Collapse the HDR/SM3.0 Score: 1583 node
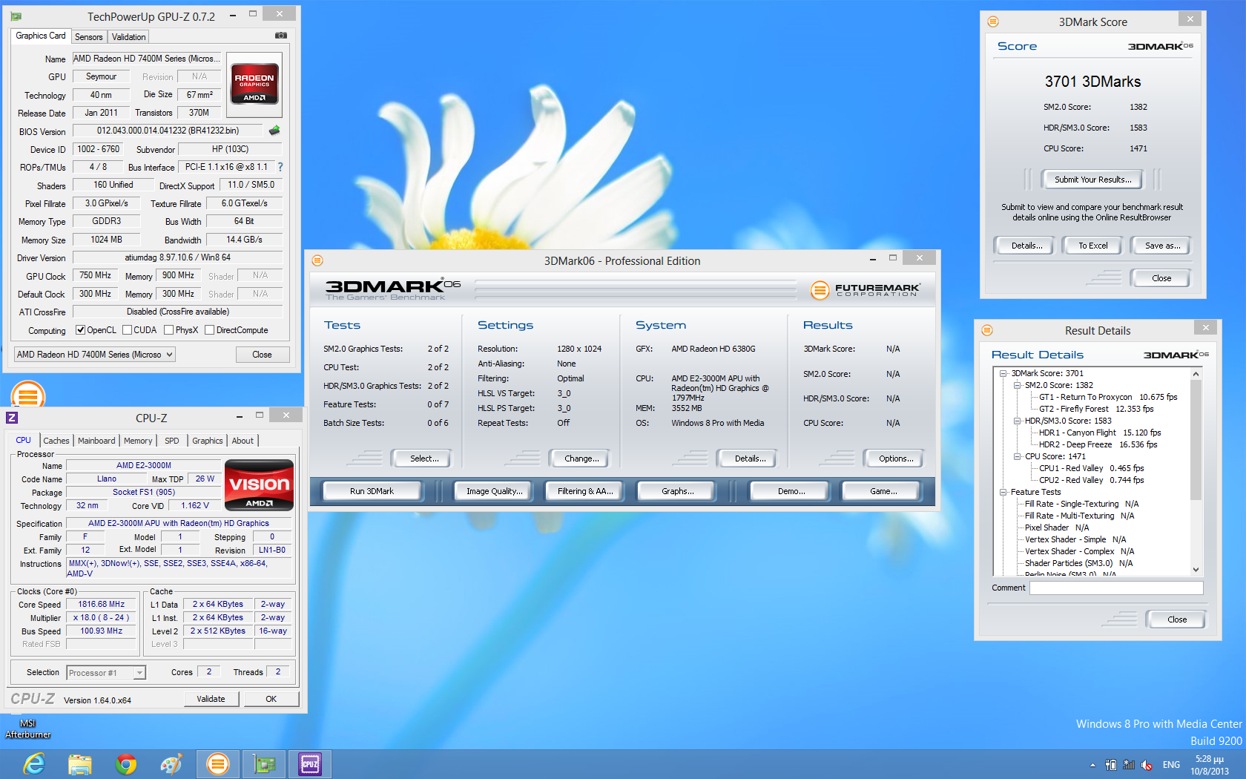The height and width of the screenshot is (779, 1246). (1017, 421)
